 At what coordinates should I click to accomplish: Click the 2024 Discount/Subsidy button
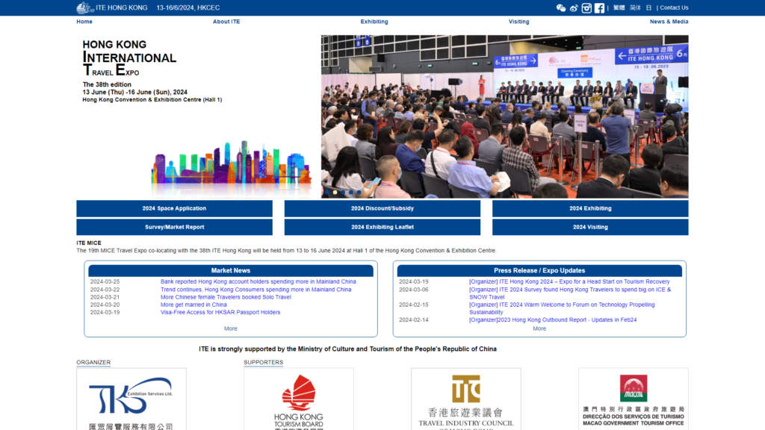coord(382,208)
